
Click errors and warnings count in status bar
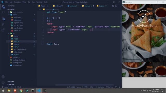(18, 87)
